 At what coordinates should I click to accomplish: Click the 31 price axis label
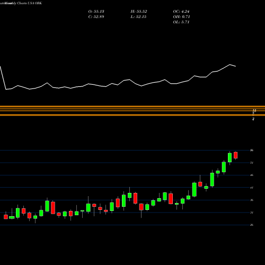pos(252,213)
